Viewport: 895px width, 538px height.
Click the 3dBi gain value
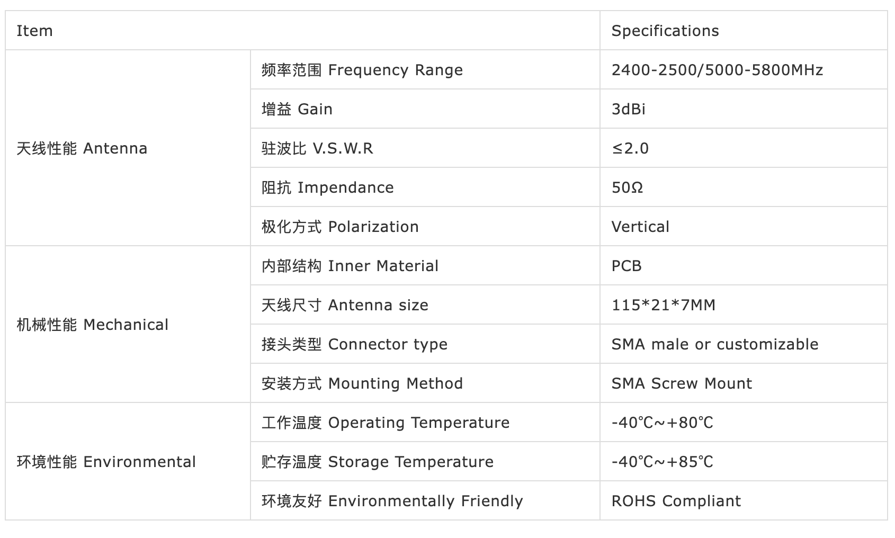click(x=629, y=109)
